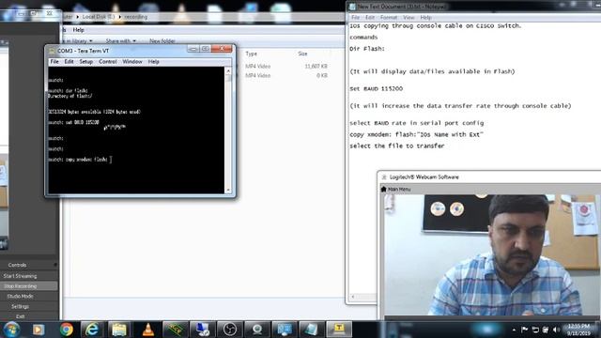Click the Notepad title bar icon
Screen dimensions: 601x338
coord(352,7)
